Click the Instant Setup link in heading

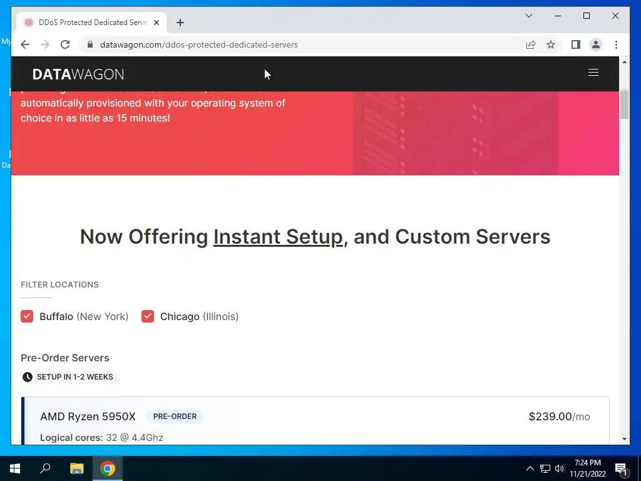(x=278, y=237)
